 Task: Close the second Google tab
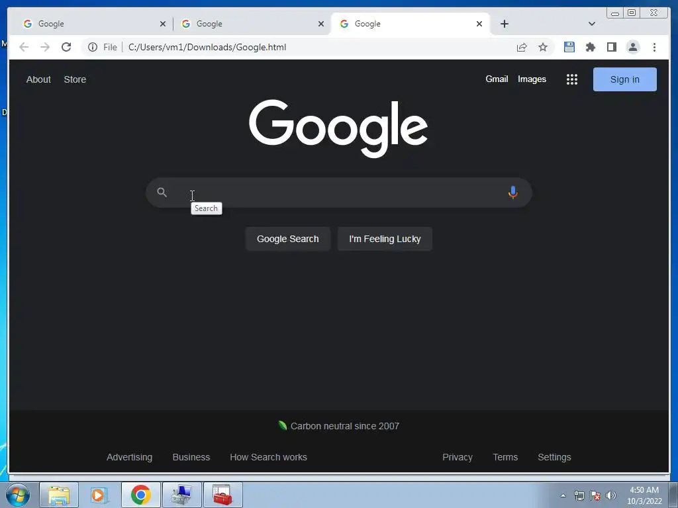coord(321,24)
